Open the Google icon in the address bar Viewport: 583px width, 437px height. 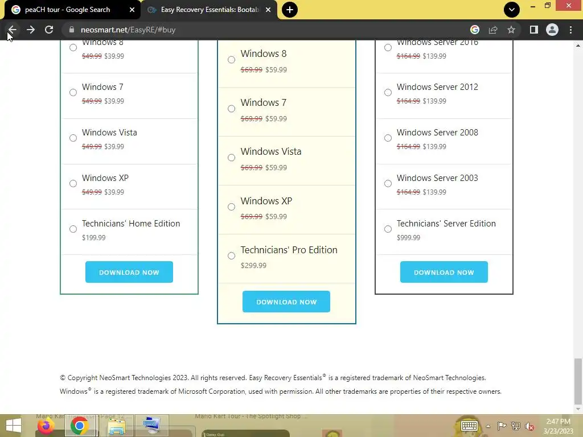[474, 30]
